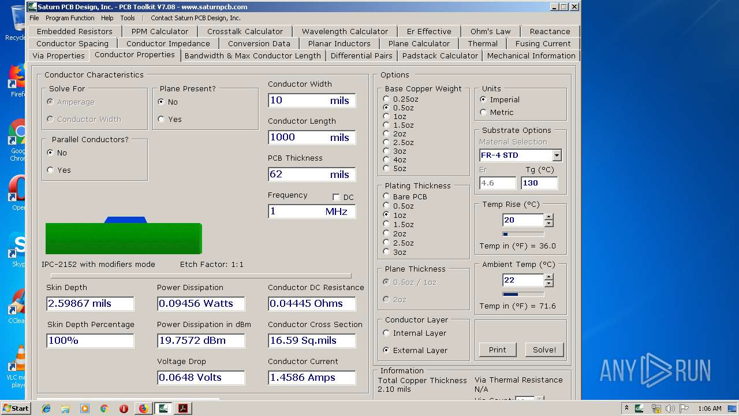
Task: Choose Bare PCB plating thickness
Action: [405, 196]
